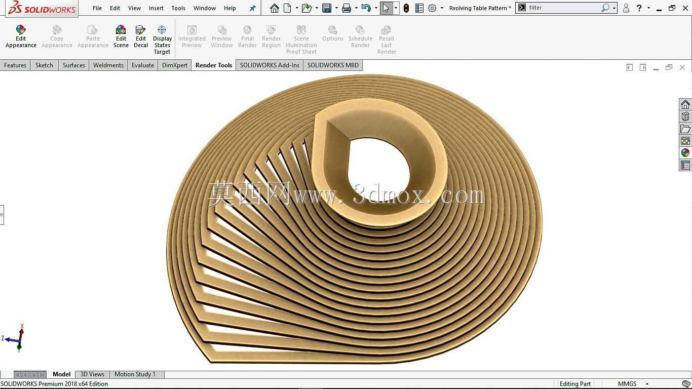Screen dimensions: 692x389
Task: Open the Edit Scene tool
Action: 121,36
